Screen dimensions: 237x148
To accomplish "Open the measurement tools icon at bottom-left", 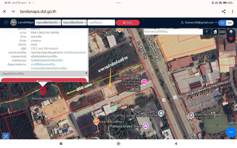I will [6, 136].
